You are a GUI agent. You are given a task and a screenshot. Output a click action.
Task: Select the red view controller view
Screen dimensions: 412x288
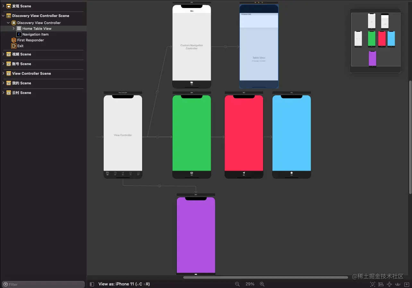tap(244, 133)
